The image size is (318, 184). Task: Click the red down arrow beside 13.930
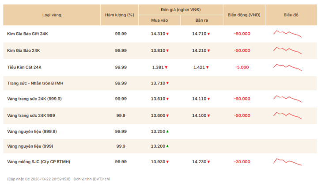167,162
